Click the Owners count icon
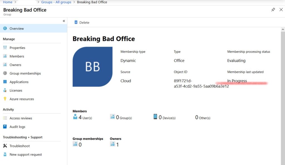Viewport: 285px width, 165px height. pyautogui.click(x=112, y=144)
